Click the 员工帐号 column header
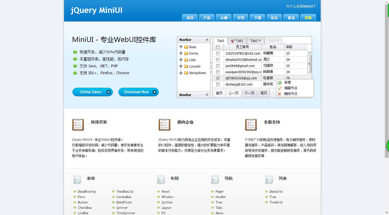389x215 pixels. [x=243, y=47]
